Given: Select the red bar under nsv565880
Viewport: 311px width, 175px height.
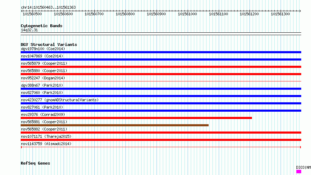Looking at the screenshot, I should point(161,74).
